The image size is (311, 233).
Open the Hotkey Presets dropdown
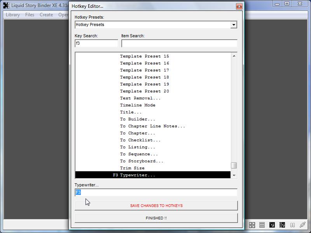233,25
